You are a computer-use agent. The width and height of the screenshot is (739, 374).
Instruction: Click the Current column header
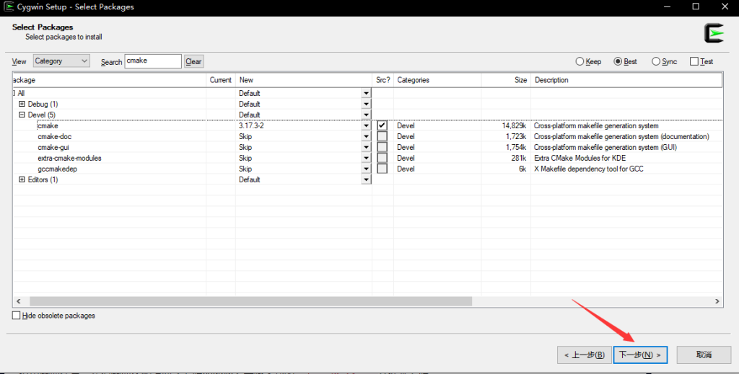(221, 80)
